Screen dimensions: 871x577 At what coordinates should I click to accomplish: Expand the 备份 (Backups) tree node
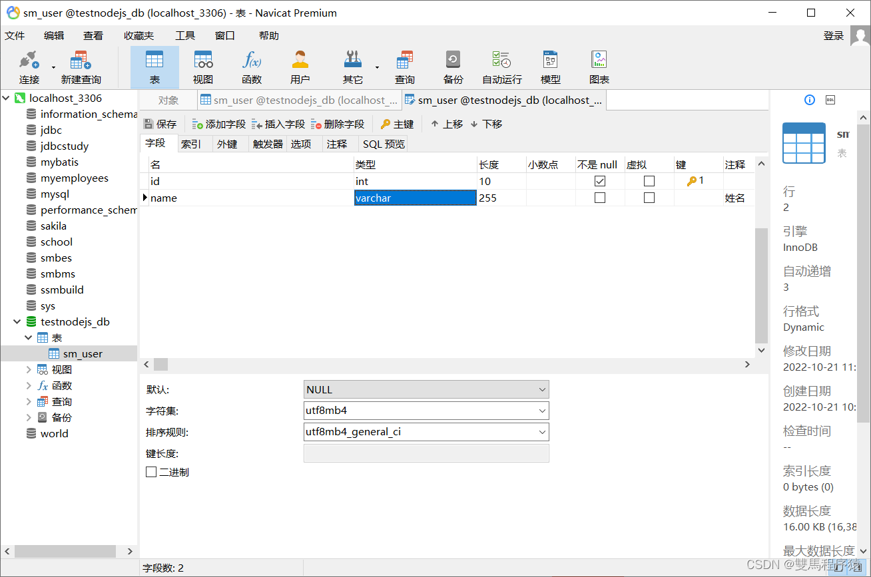tap(29, 417)
